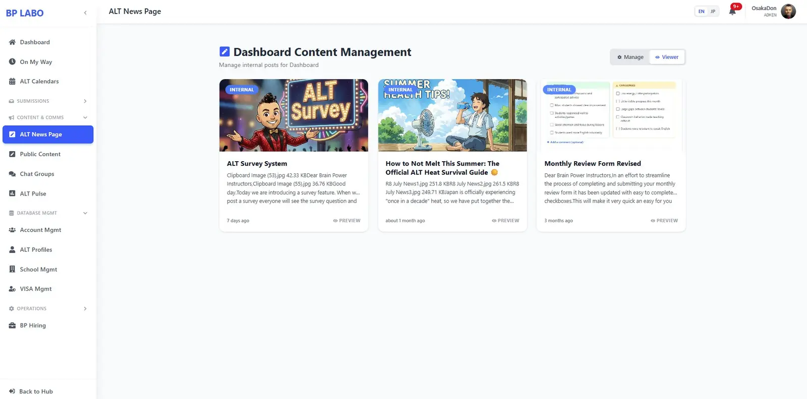This screenshot has width=807, height=399.
Task: Click the On My Way clock icon
Action: (x=12, y=62)
